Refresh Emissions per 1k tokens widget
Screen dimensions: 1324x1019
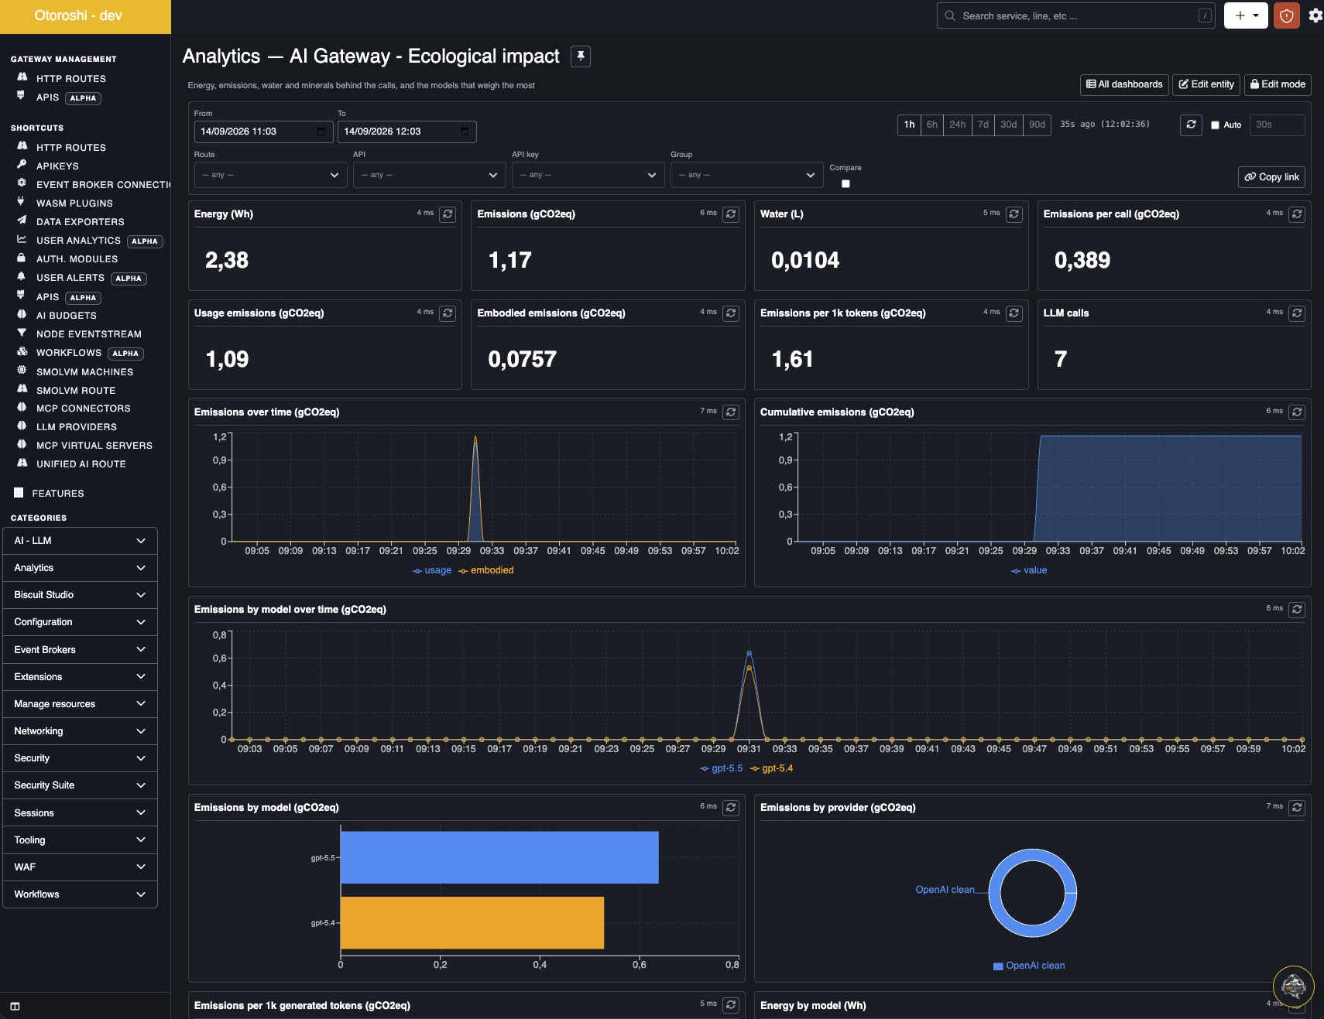(1014, 313)
